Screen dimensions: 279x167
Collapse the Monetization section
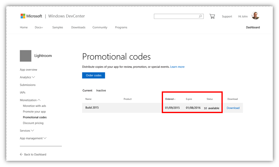[x=39, y=100]
